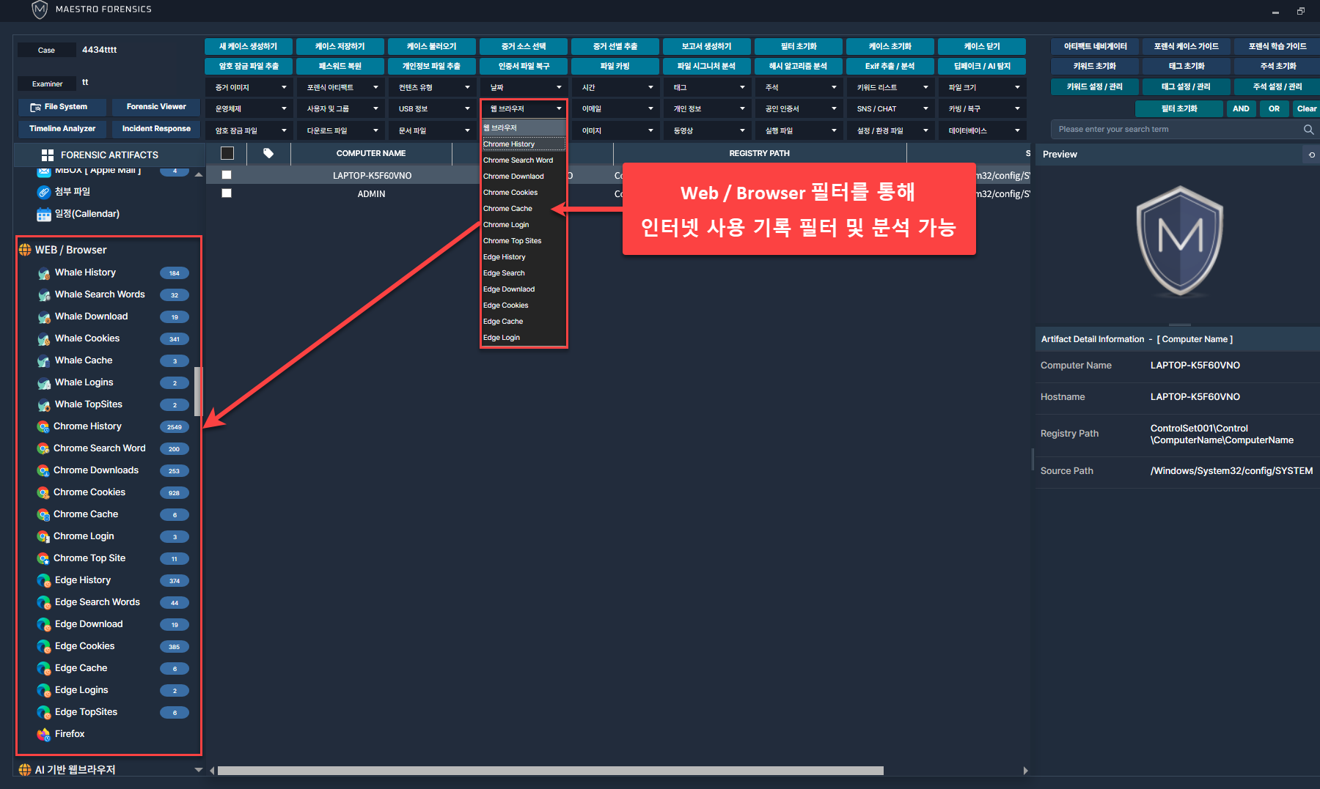
Task: Click the Whale History browser icon
Action: (x=44, y=273)
